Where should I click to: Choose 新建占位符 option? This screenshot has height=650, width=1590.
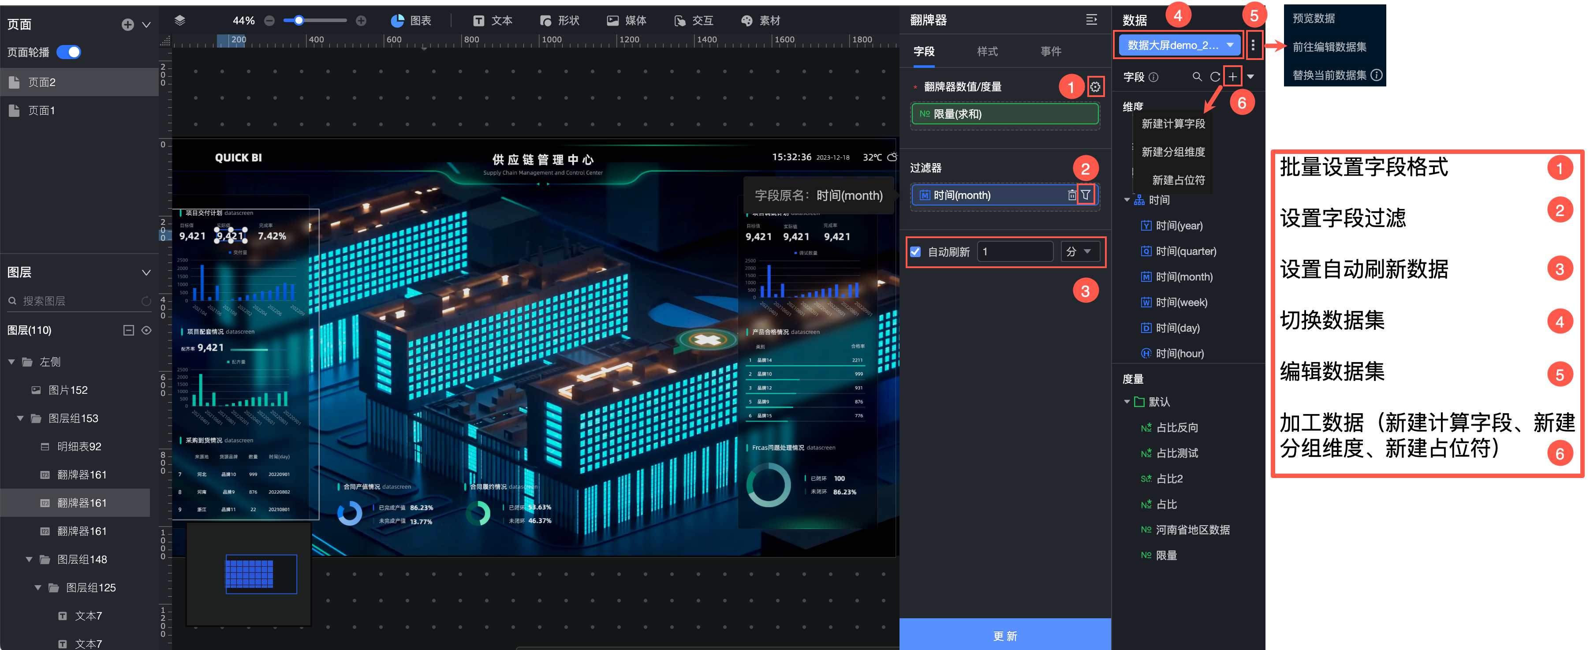[x=1178, y=180]
